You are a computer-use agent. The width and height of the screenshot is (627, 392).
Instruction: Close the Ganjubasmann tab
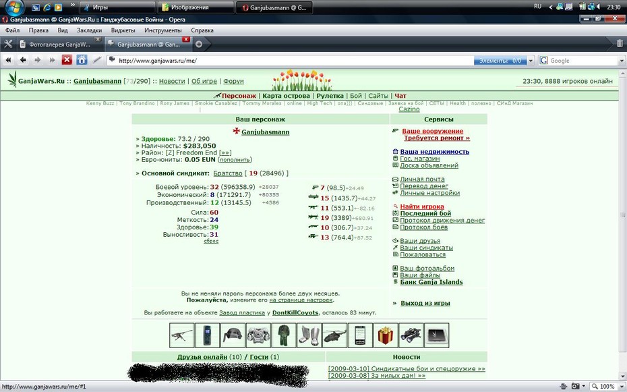click(x=186, y=39)
